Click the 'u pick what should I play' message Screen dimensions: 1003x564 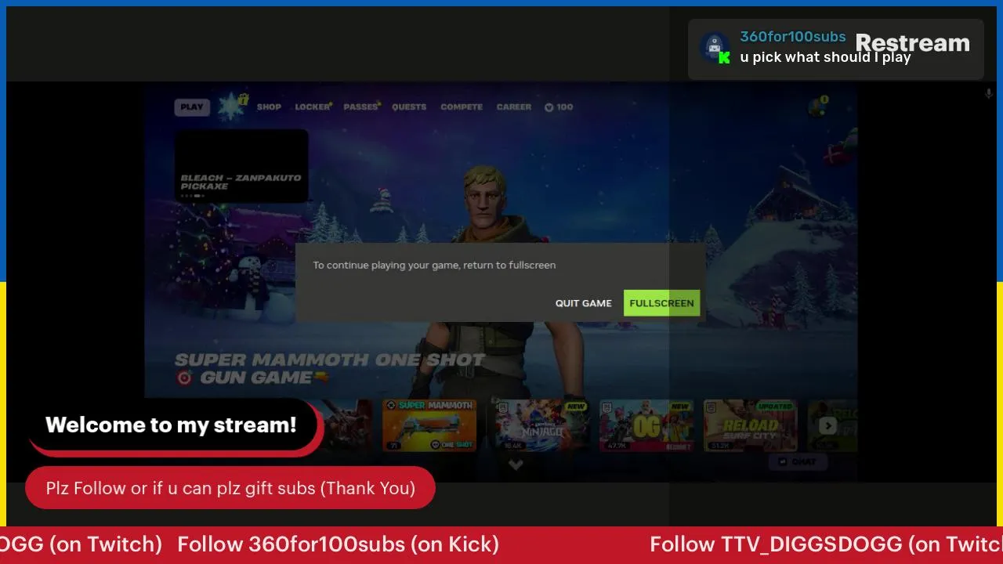point(825,57)
